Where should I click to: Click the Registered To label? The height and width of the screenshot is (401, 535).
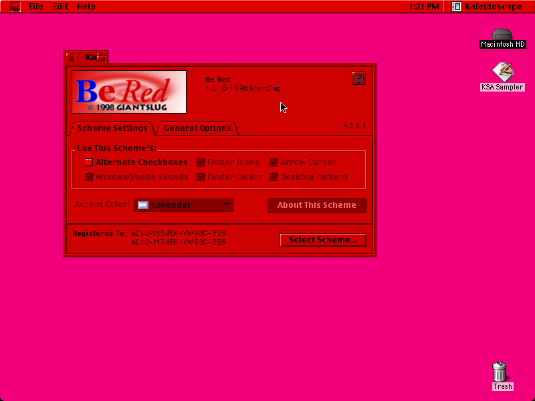point(99,233)
